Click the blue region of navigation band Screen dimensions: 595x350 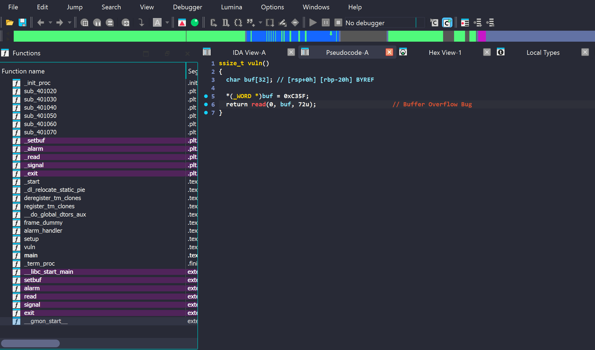(x=292, y=36)
